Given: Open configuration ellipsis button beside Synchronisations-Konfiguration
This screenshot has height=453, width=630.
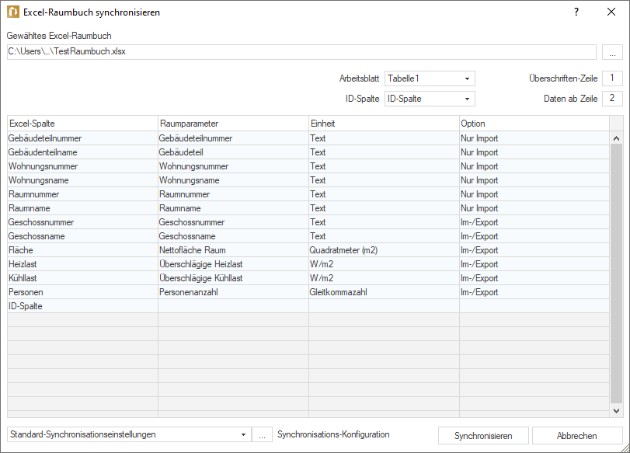Looking at the screenshot, I should (262, 435).
